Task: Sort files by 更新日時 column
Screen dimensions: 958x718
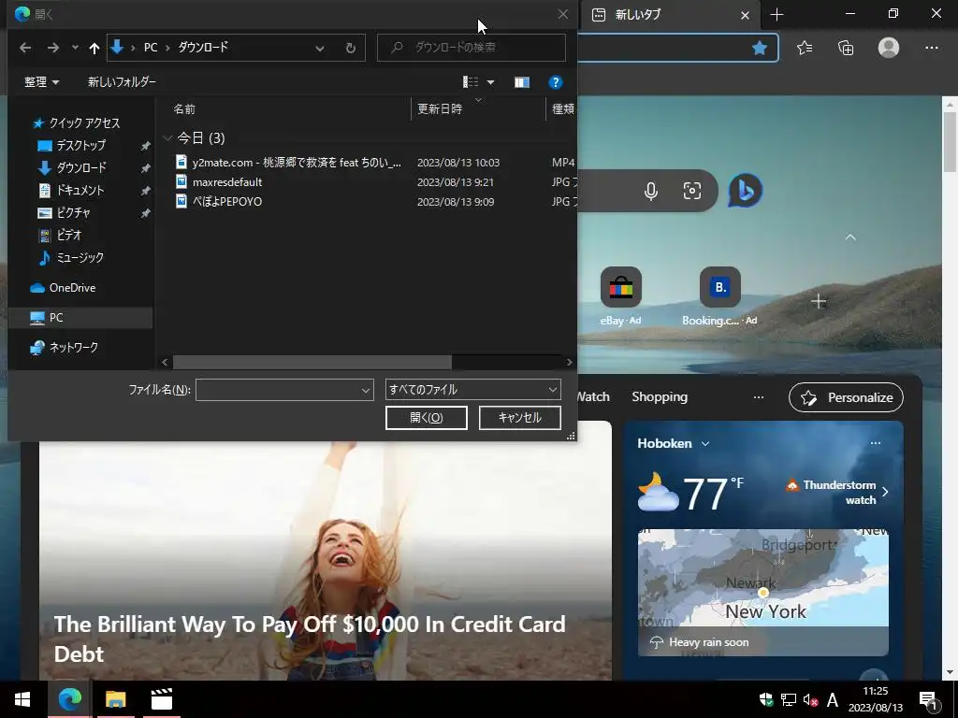Action: [440, 108]
